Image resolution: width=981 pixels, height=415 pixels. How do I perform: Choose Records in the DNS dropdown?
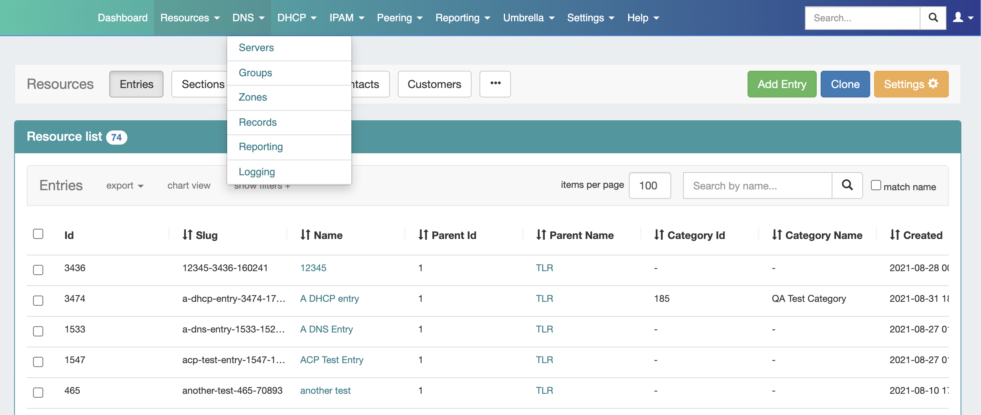coord(257,122)
